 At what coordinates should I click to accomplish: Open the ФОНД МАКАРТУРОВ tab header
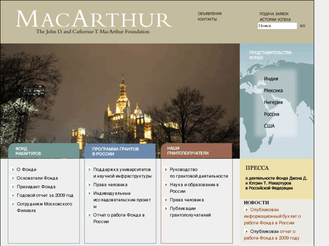point(44,151)
